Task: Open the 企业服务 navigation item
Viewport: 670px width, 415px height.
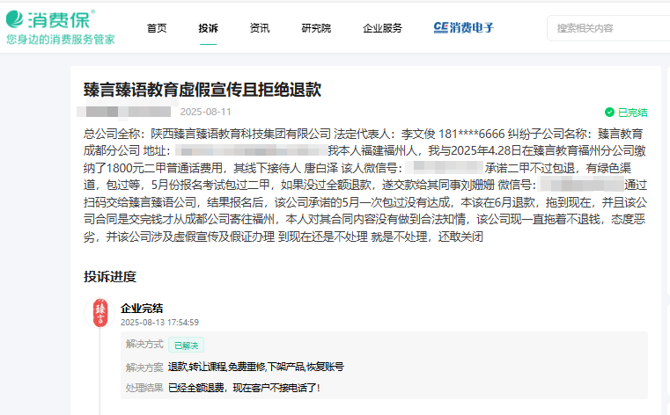Action: click(x=382, y=28)
